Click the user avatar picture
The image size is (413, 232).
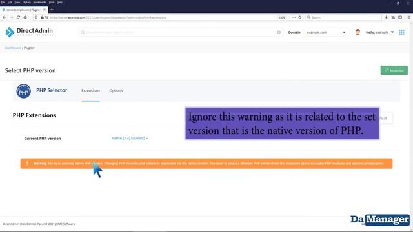tap(358, 32)
